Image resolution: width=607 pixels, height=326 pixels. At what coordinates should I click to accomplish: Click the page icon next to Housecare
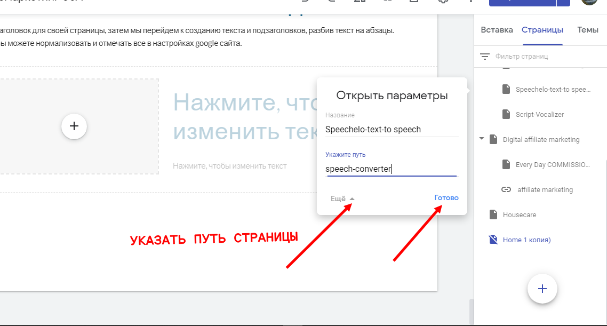(x=493, y=214)
